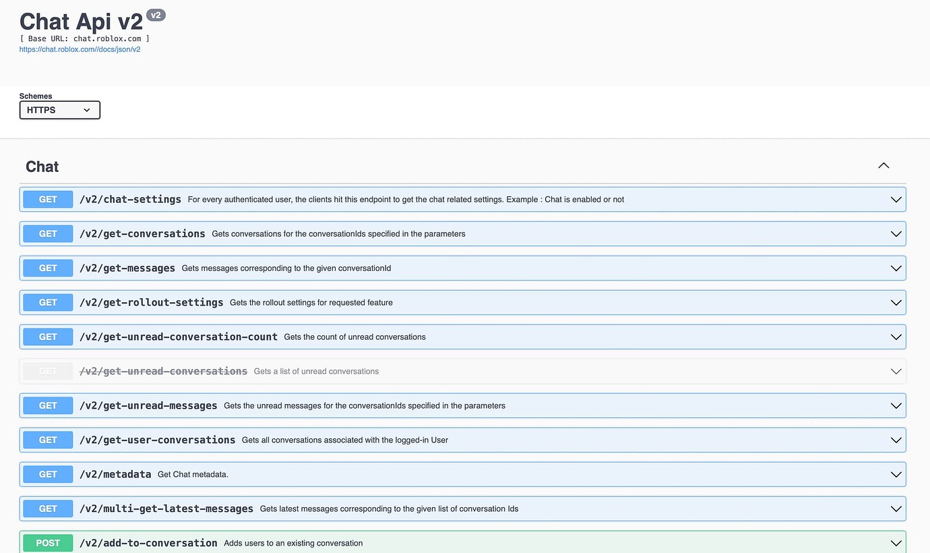This screenshot has height=553, width=930.
Task: Expand the deprecated /v2/get-unread-conversations row chevron
Action: click(896, 372)
